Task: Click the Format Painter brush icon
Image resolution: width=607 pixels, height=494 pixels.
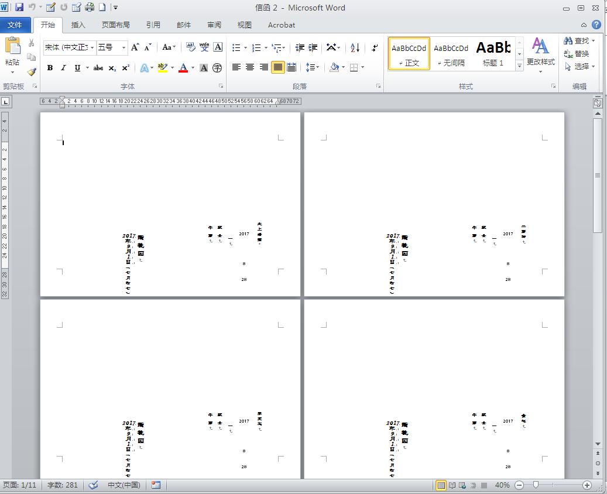Action: pyautogui.click(x=32, y=72)
